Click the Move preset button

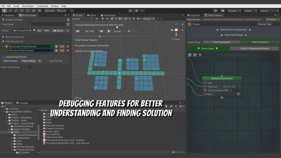(x=58, y=31)
